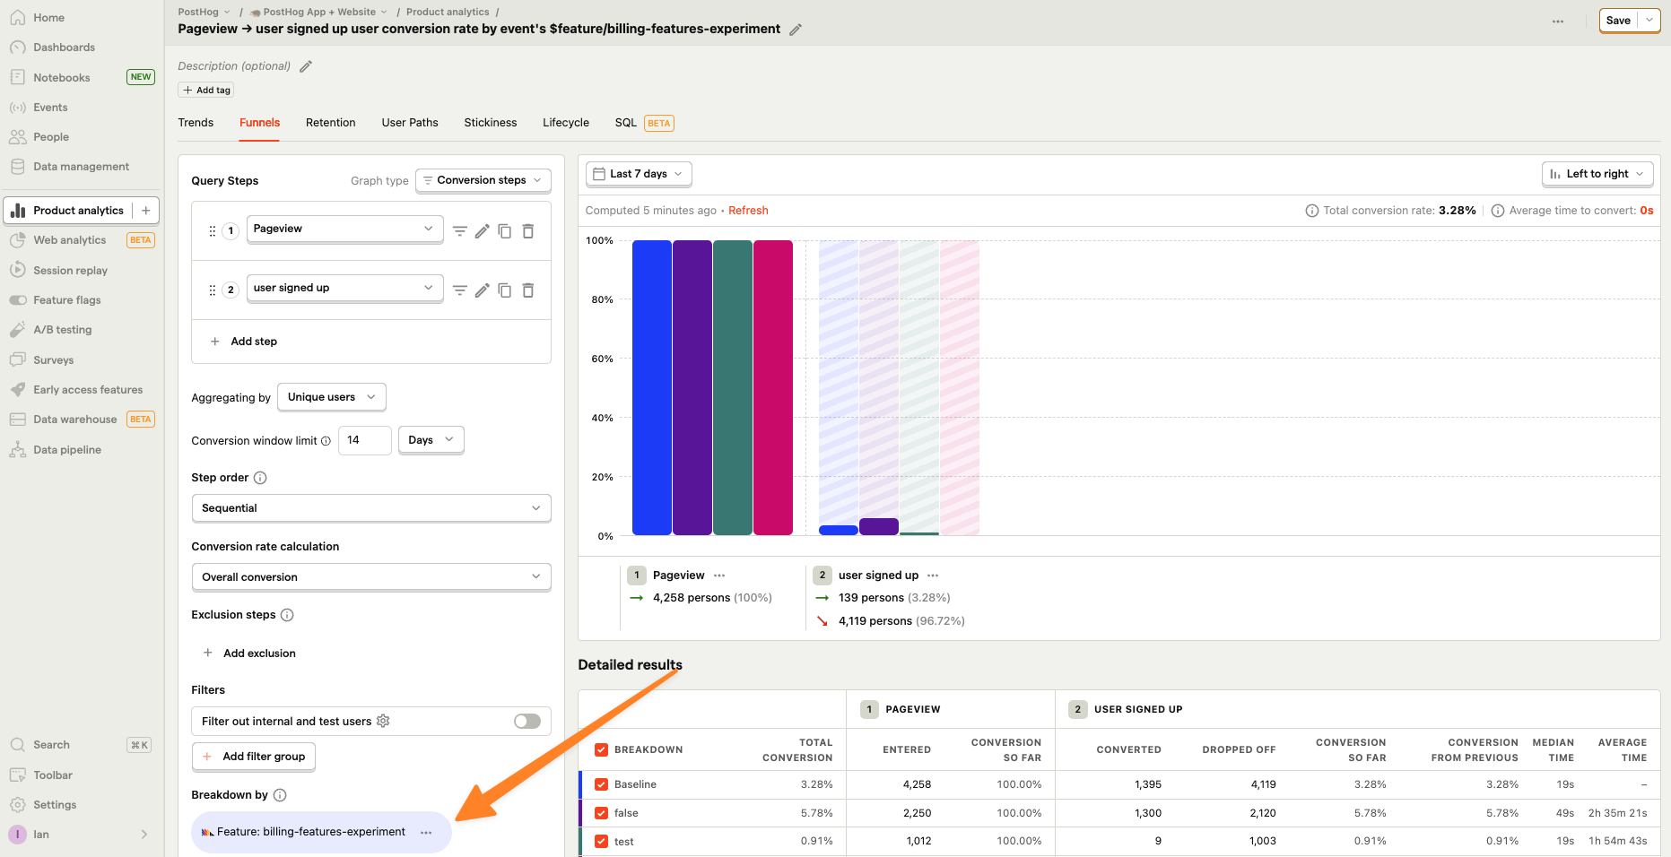The image size is (1671, 857).
Task: Switch to the Stickiness tab
Action: click(x=491, y=123)
